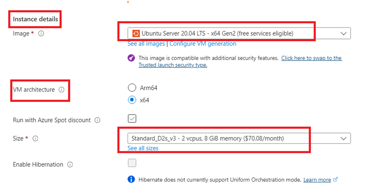
Task: Click the Ubuntu logo in Image field
Action: pos(136,33)
